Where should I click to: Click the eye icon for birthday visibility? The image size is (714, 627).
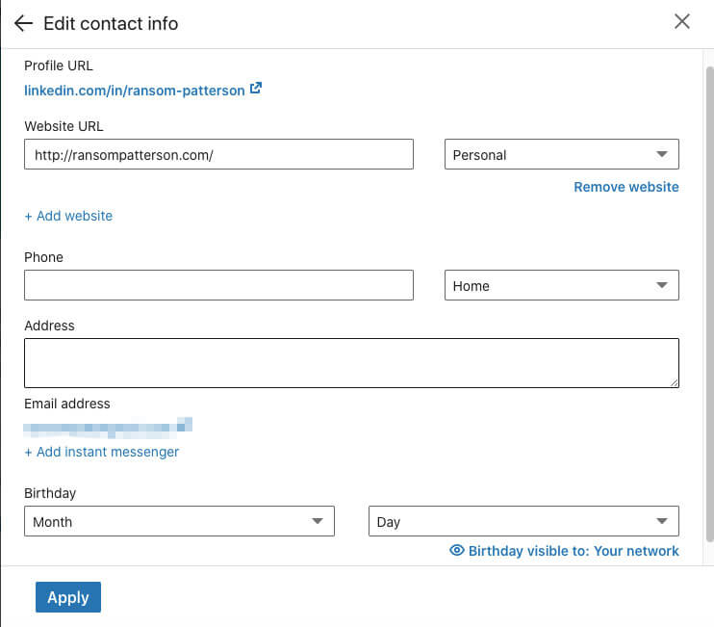[x=457, y=550]
